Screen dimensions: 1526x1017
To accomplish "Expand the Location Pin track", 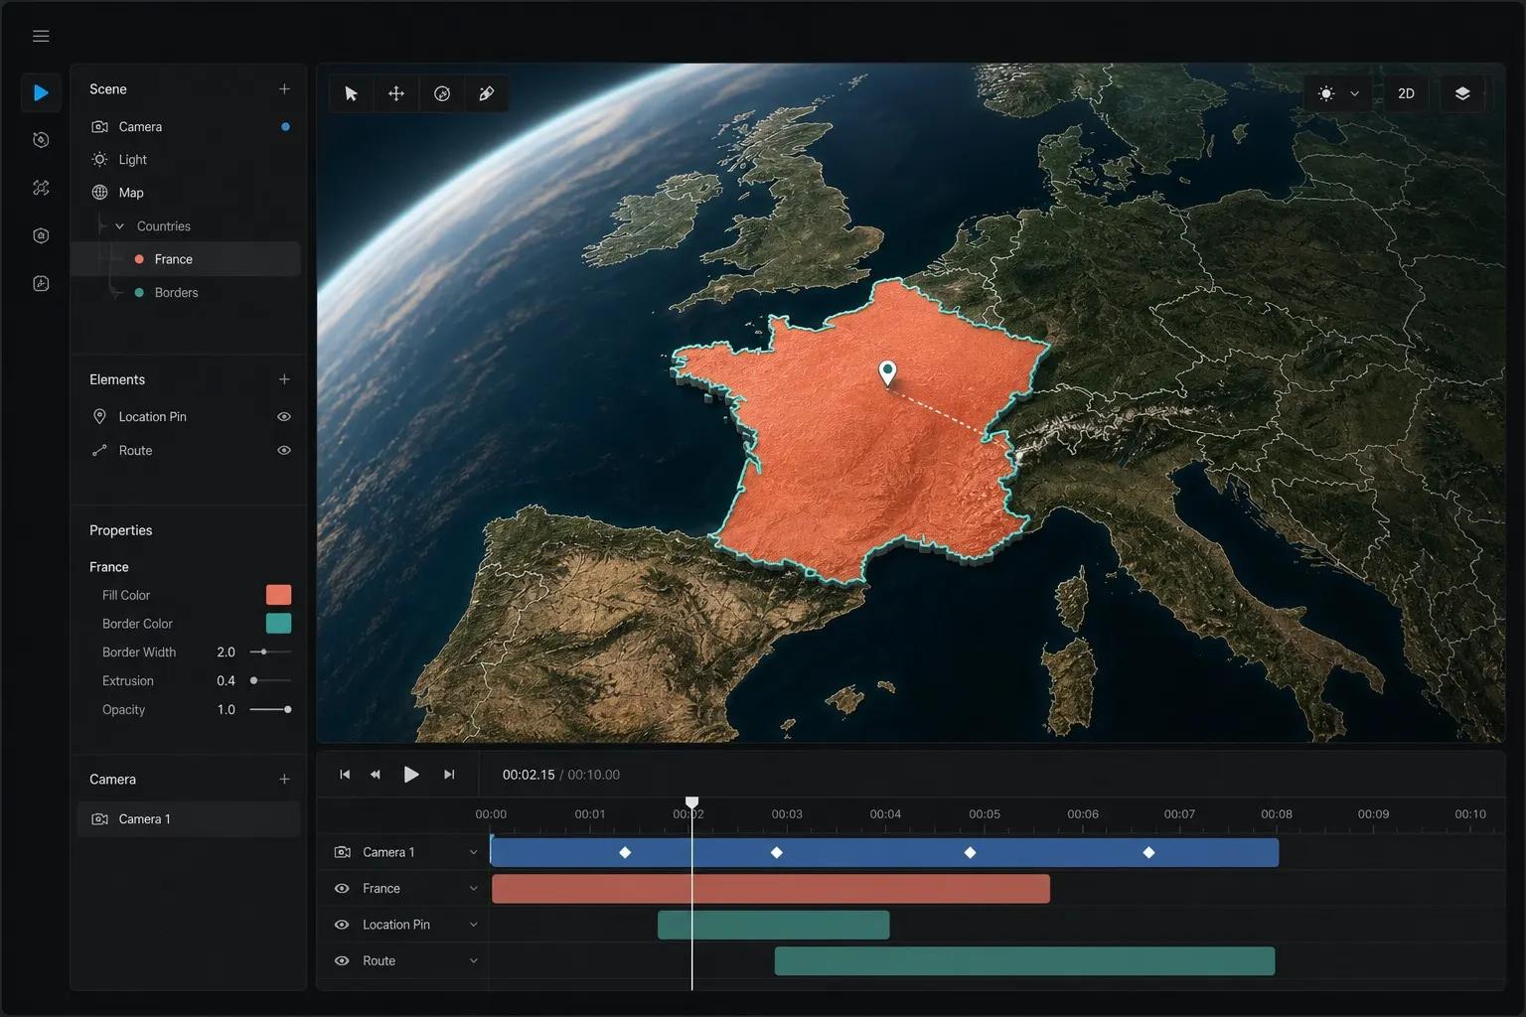I will point(474,925).
